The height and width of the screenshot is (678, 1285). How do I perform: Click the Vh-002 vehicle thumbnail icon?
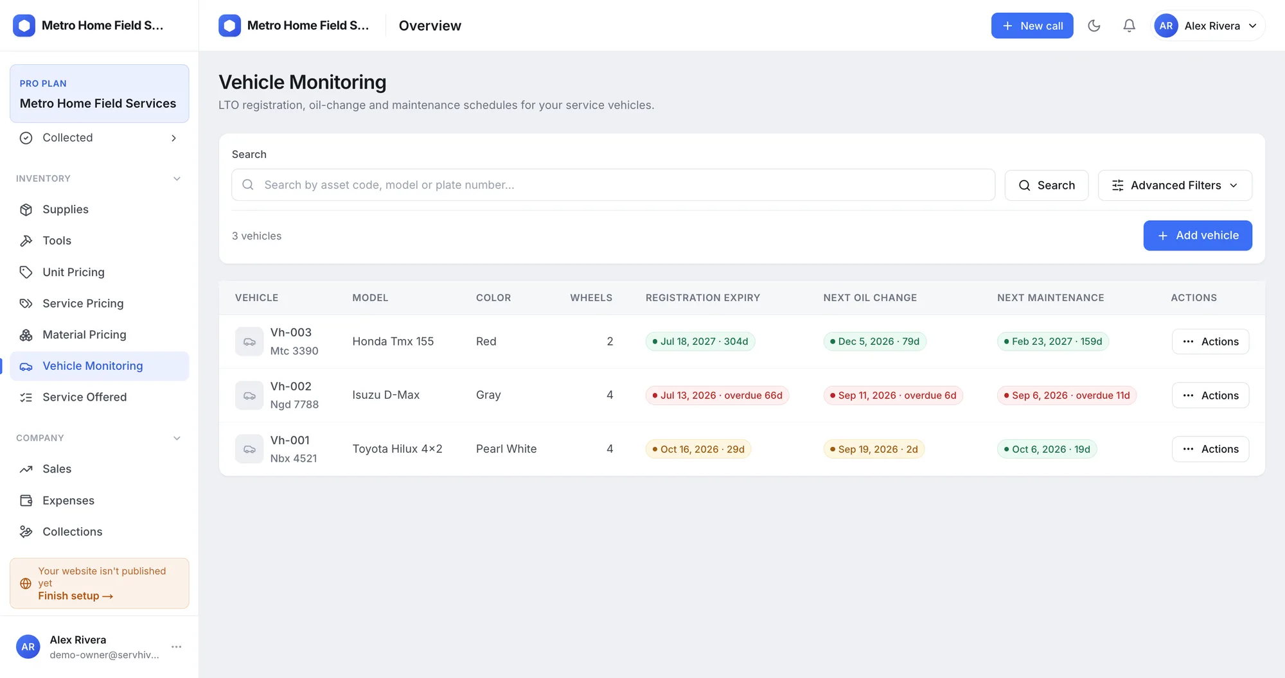(249, 395)
